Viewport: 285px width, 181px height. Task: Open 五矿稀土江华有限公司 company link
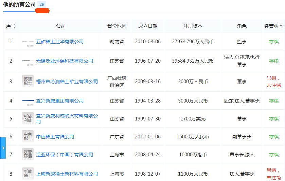point(60,42)
